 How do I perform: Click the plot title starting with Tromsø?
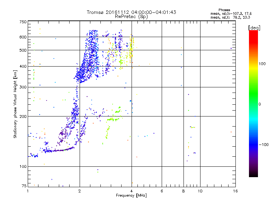pyautogui.click(x=131, y=12)
